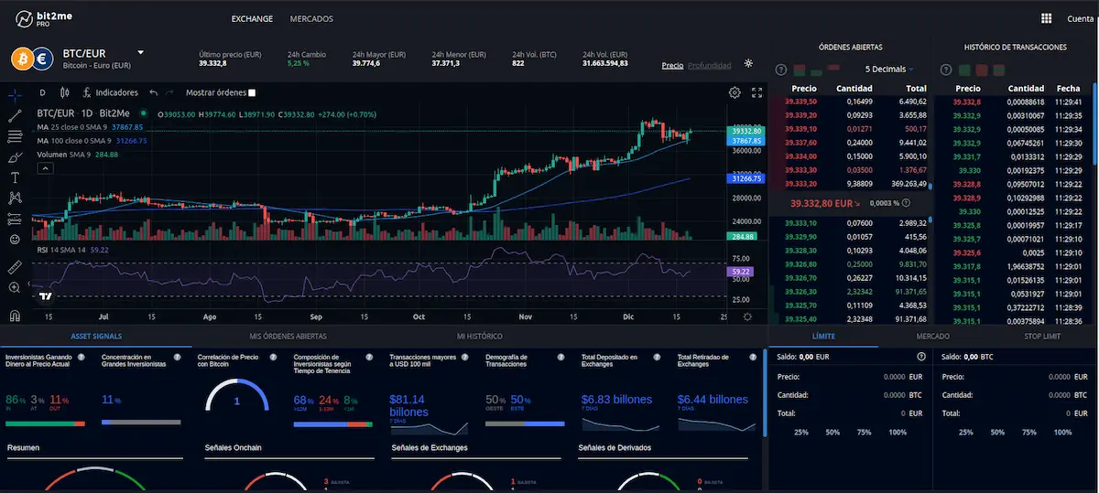
Task: Expand the 5 Decimals dropdown
Action: tap(889, 70)
